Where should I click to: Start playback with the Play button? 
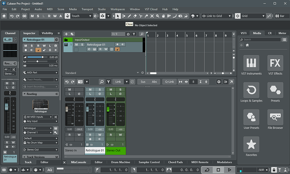click(x=229, y=170)
